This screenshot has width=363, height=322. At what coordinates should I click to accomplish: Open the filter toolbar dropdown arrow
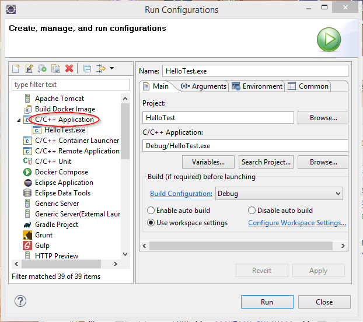pyautogui.click(x=111, y=68)
